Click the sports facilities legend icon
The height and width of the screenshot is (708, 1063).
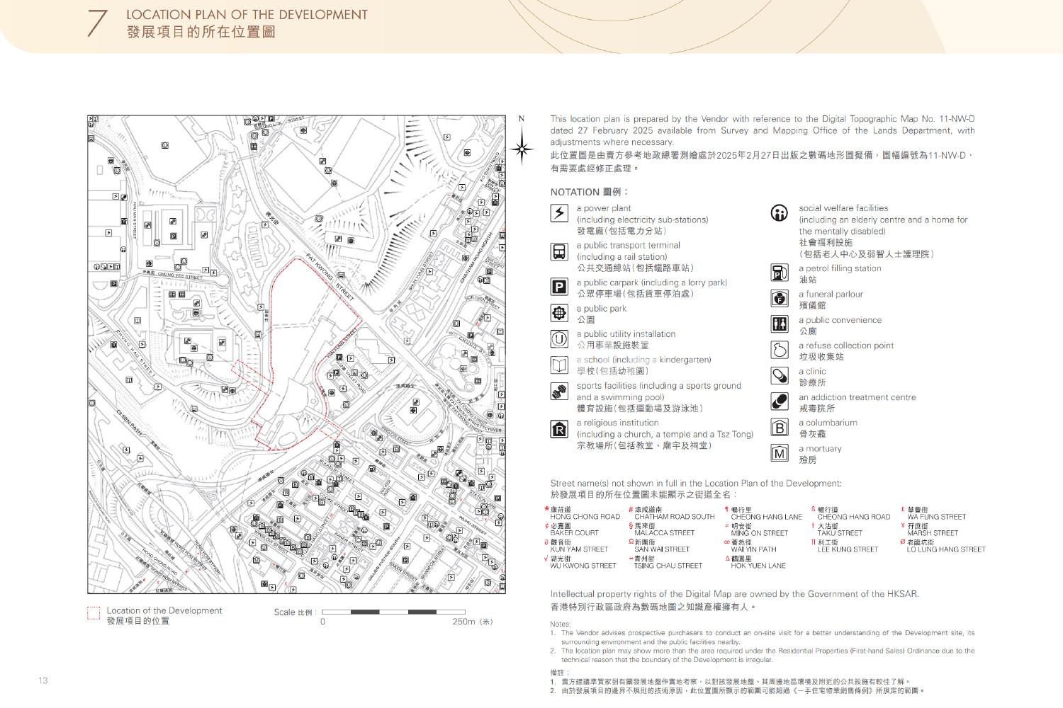tap(559, 392)
